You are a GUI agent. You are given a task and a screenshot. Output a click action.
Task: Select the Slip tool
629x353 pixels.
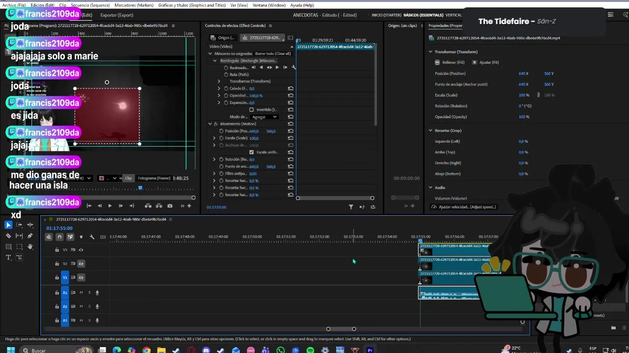(x=19, y=236)
